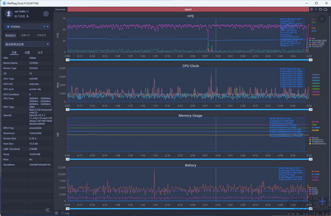Screen dimensions: 331x216
Task: Click the 16383 MB Swap value
Action: [x=34, y=154]
